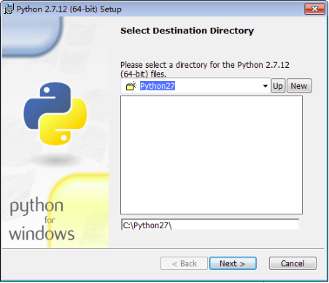Click the 'Please select a directory' instruction text
Screen dimensions: 329x283
pyautogui.click(x=205, y=65)
